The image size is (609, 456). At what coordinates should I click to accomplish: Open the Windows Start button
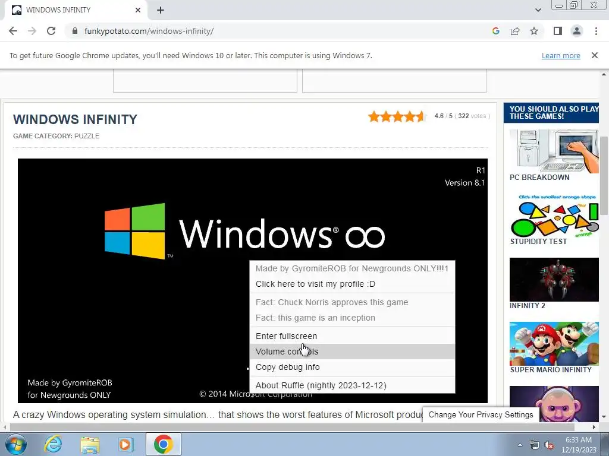(x=16, y=444)
